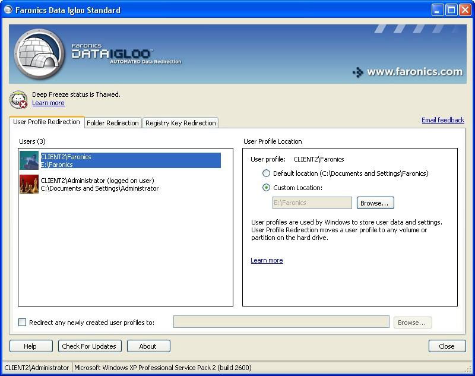This screenshot has width=475, height=376.
Task: Switch to the User Profile Redirection tab
Action: tap(47, 122)
